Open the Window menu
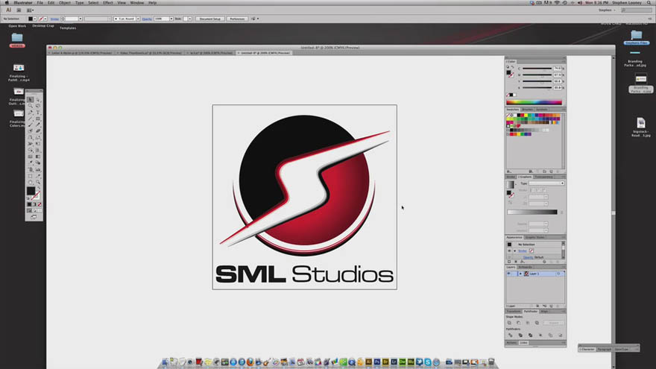This screenshot has width=656, height=369. (137, 2)
